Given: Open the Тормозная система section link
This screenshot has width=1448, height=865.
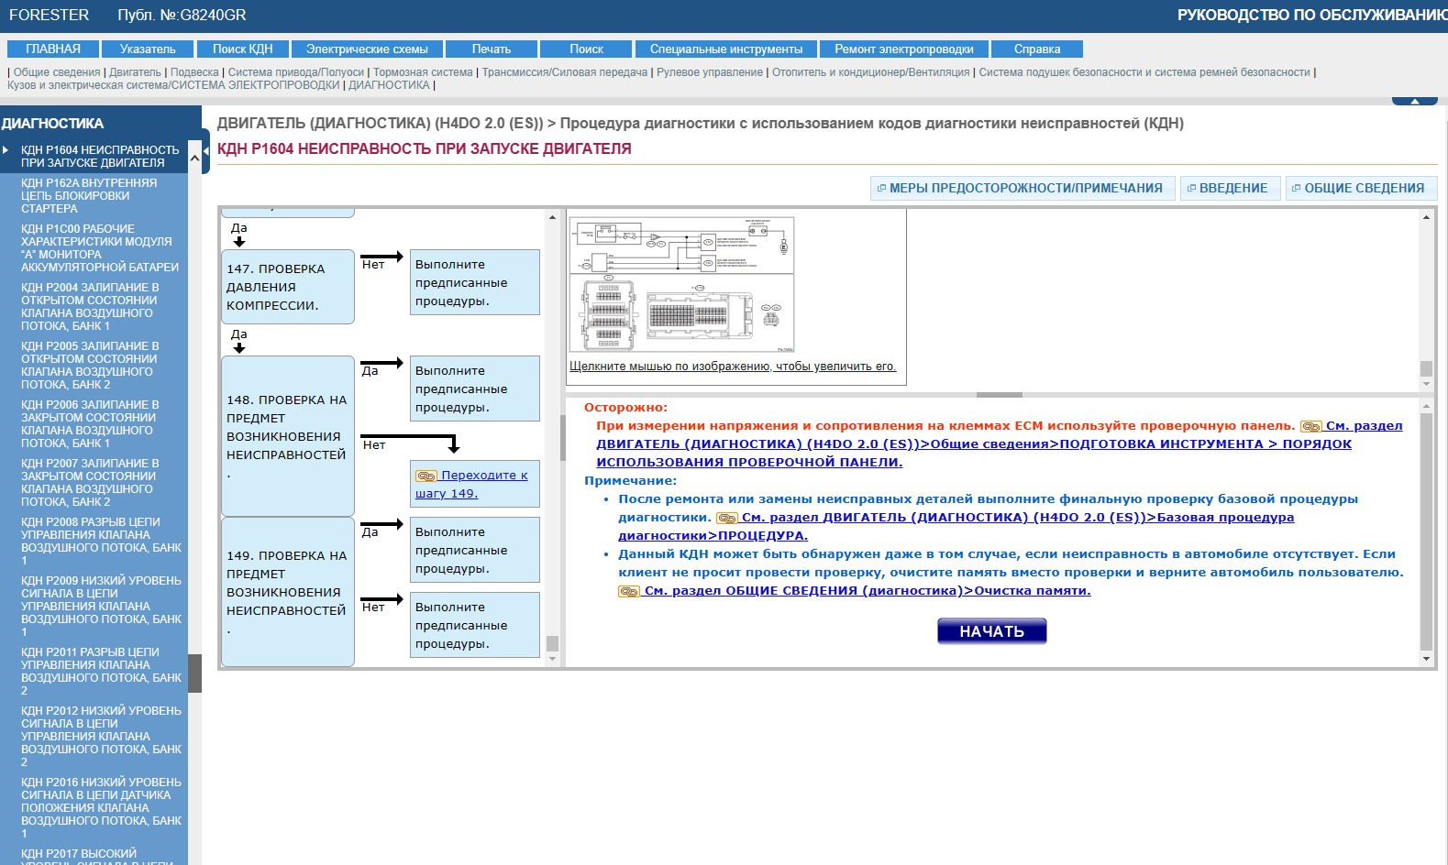Looking at the screenshot, I should tap(423, 72).
